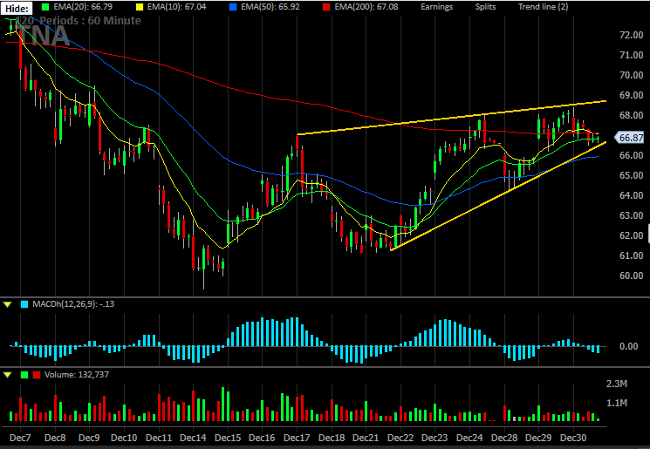
Task: Click the Dec9 date label
Action: pos(89,438)
